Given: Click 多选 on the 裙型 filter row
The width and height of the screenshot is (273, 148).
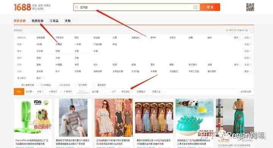Looking at the screenshot, I should pos(247,44).
